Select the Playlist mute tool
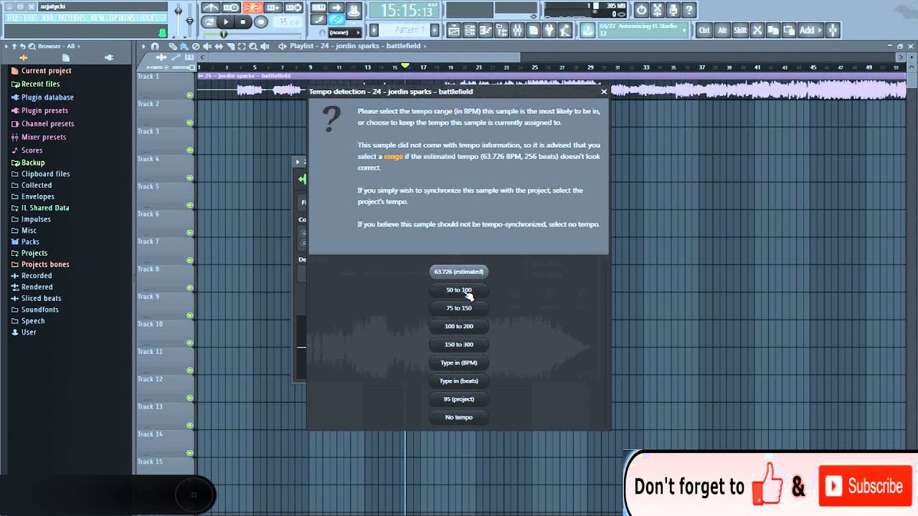The width and height of the screenshot is (918, 516). tap(207, 47)
